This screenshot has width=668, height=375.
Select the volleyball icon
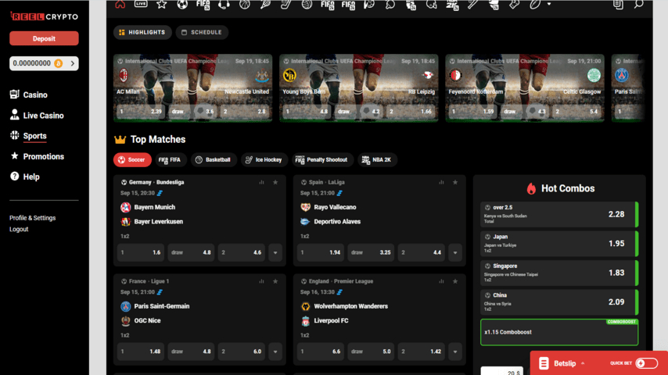click(307, 4)
